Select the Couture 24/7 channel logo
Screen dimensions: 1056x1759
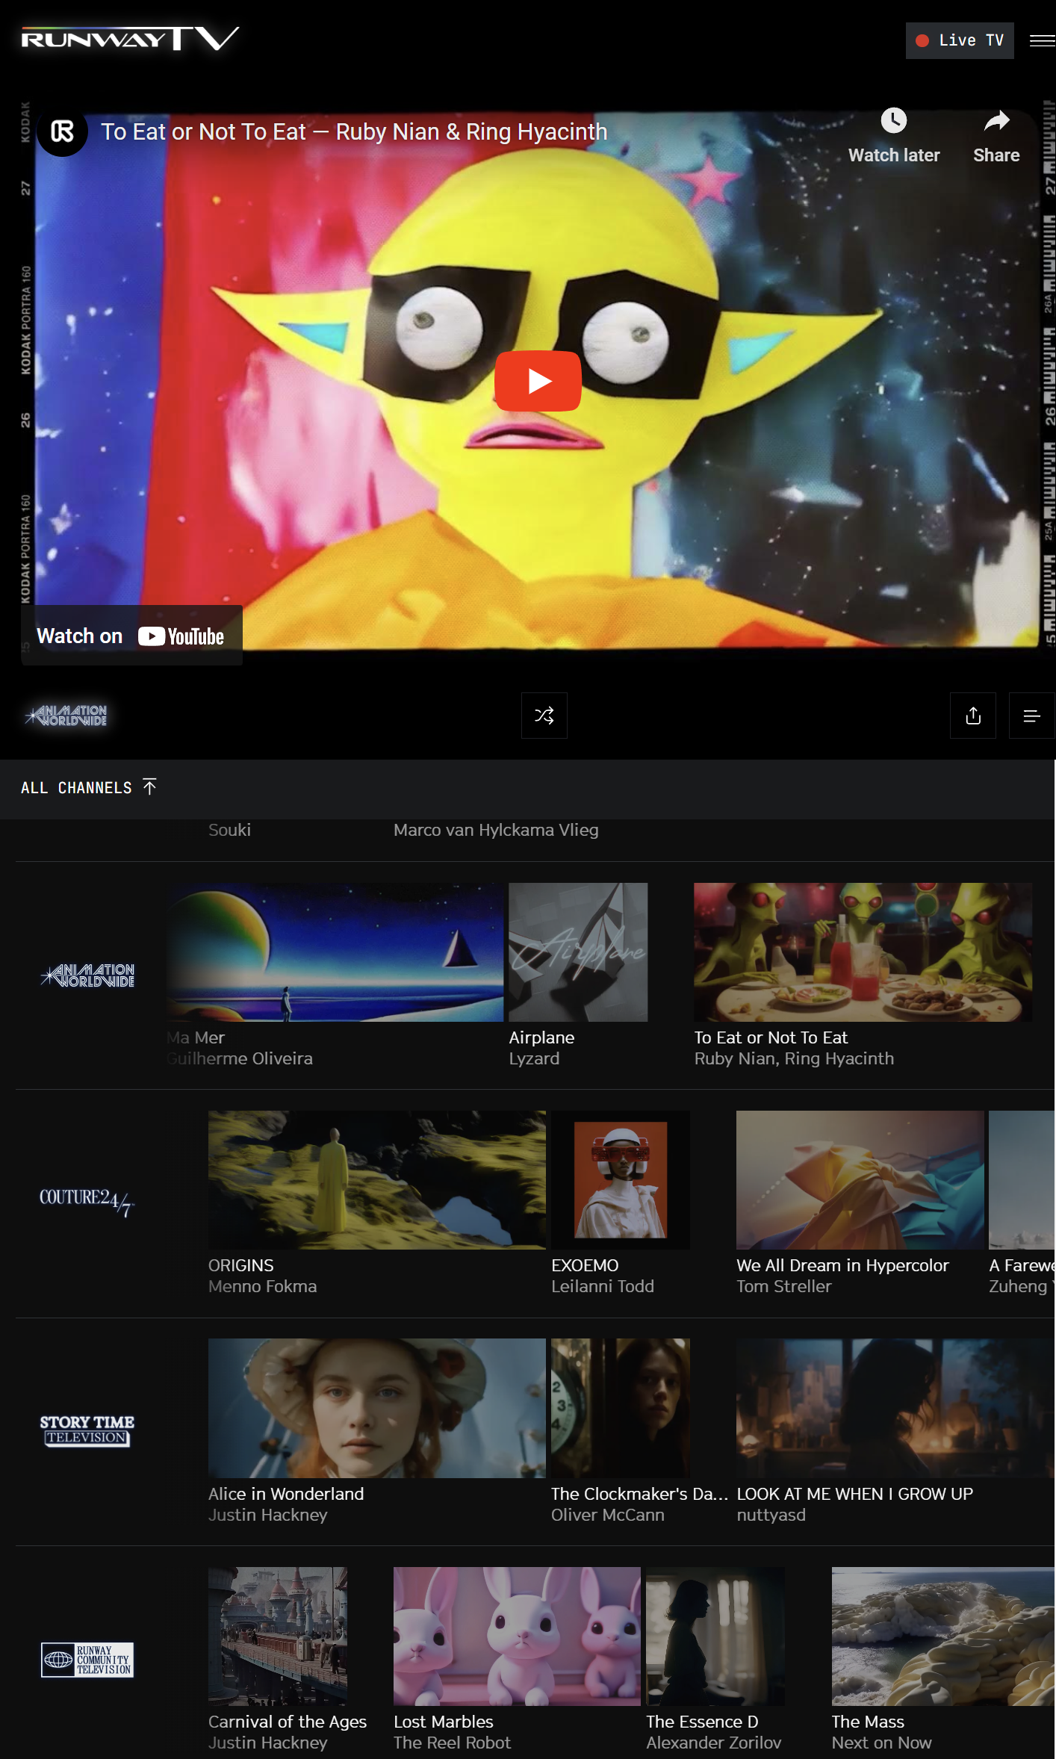(x=87, y=1202)
